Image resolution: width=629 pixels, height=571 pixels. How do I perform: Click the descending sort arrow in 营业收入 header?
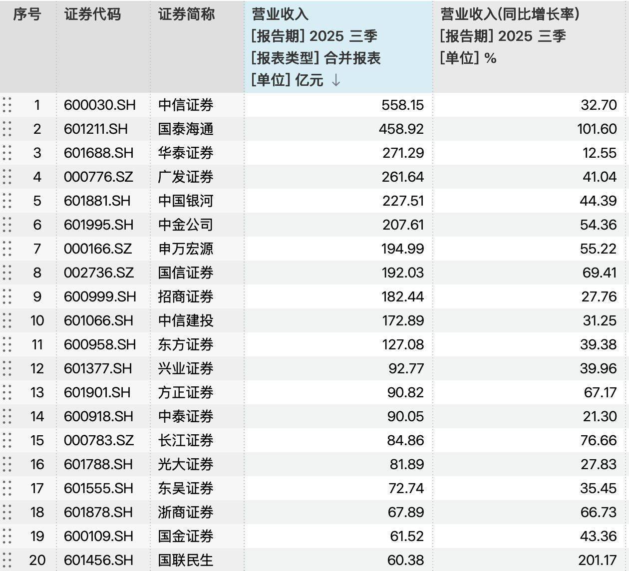pos(335,80)
